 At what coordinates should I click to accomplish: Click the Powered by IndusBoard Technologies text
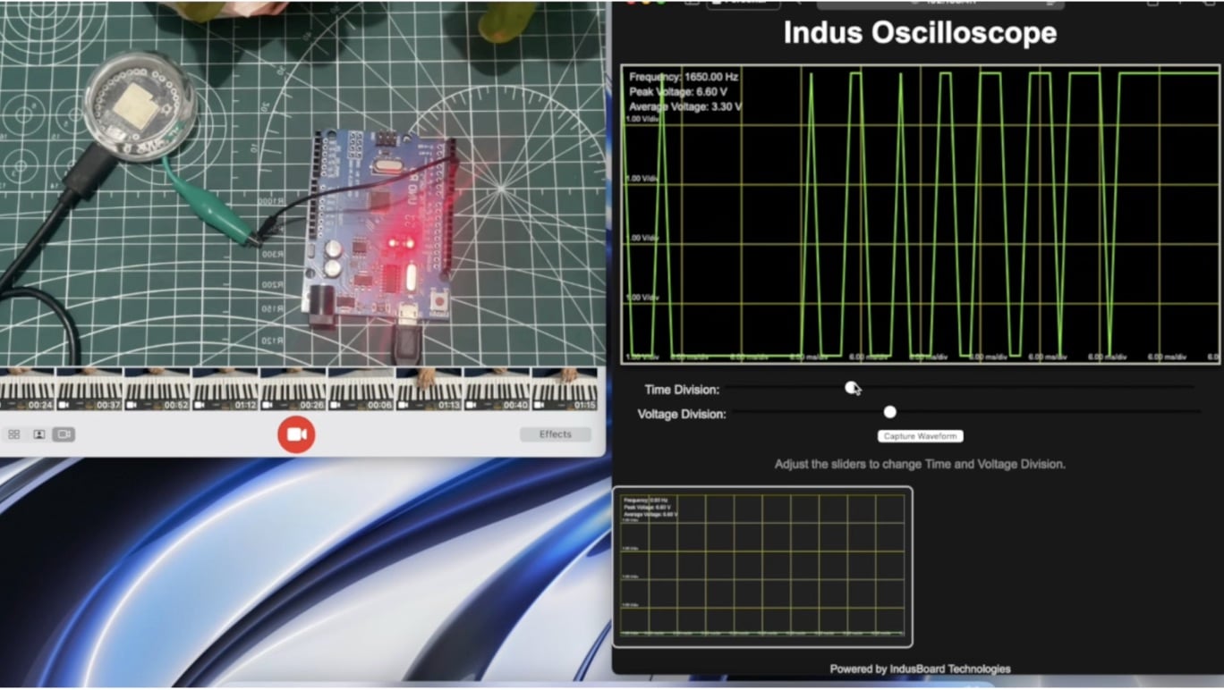pos(920,668)
